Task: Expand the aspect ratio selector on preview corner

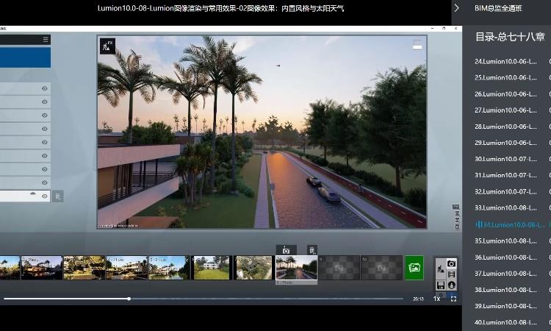Action: point(417,44)
